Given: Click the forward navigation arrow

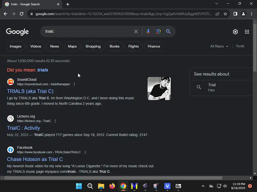Looking at the screenshot, I should coord(14,14).
